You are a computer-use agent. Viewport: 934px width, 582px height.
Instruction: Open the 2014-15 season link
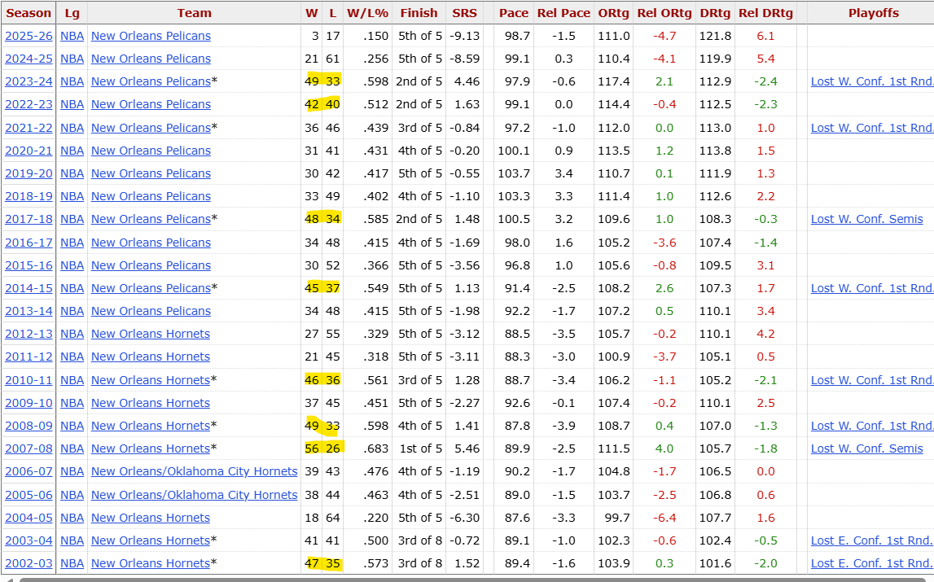[x=29, y=287]
